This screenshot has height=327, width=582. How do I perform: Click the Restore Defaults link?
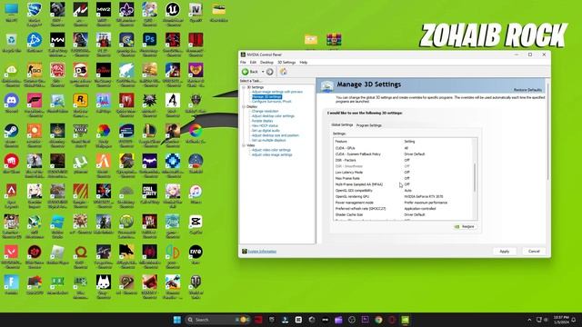[x=527, y=90]
